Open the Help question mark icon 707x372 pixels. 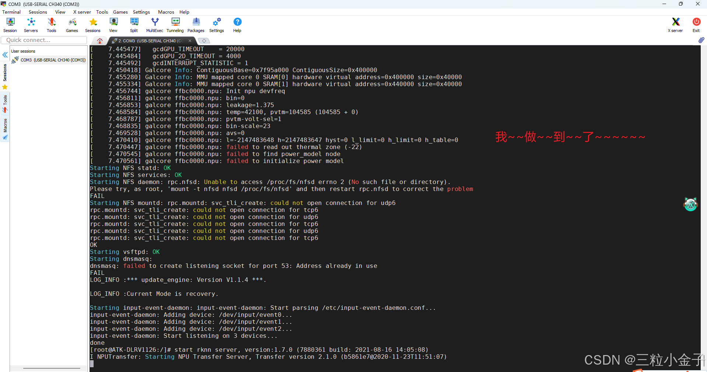pos(237,25)
